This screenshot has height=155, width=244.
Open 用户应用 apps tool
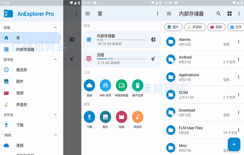point(137,85)
